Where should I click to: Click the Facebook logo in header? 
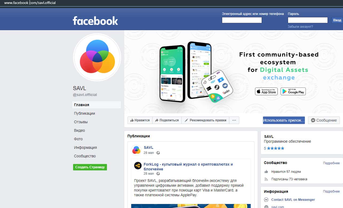(x=95, y=21)
